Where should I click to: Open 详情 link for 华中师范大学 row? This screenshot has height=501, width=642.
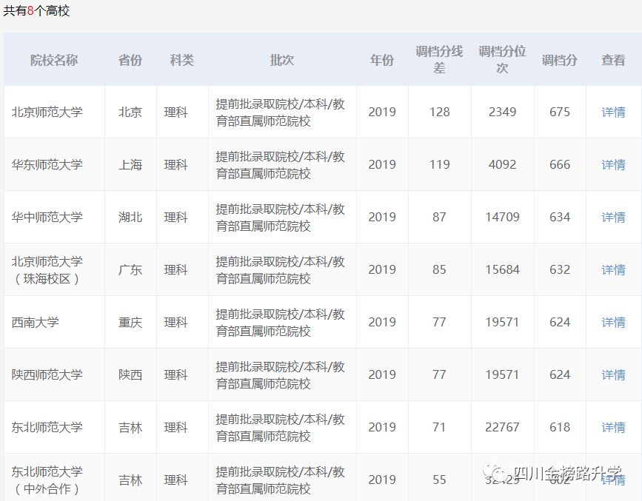click(613, 217)
